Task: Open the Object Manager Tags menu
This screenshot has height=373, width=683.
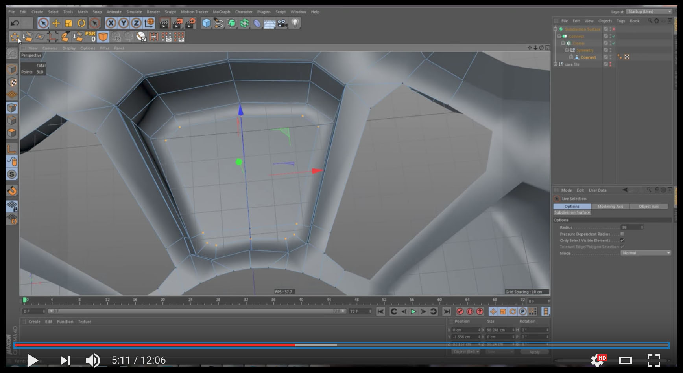Action: [621, 21]
